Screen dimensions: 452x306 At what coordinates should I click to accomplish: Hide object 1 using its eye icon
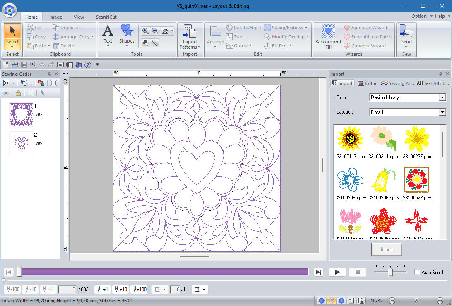click(x=39, y=115)
